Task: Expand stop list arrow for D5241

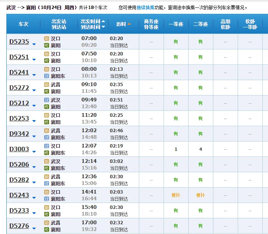Action: [x=34, y=75]
